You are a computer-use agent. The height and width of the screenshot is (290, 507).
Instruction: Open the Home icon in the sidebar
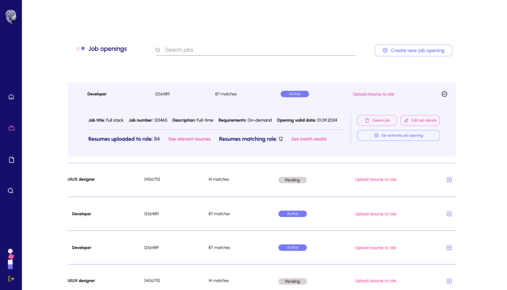[x=11, y=97]
